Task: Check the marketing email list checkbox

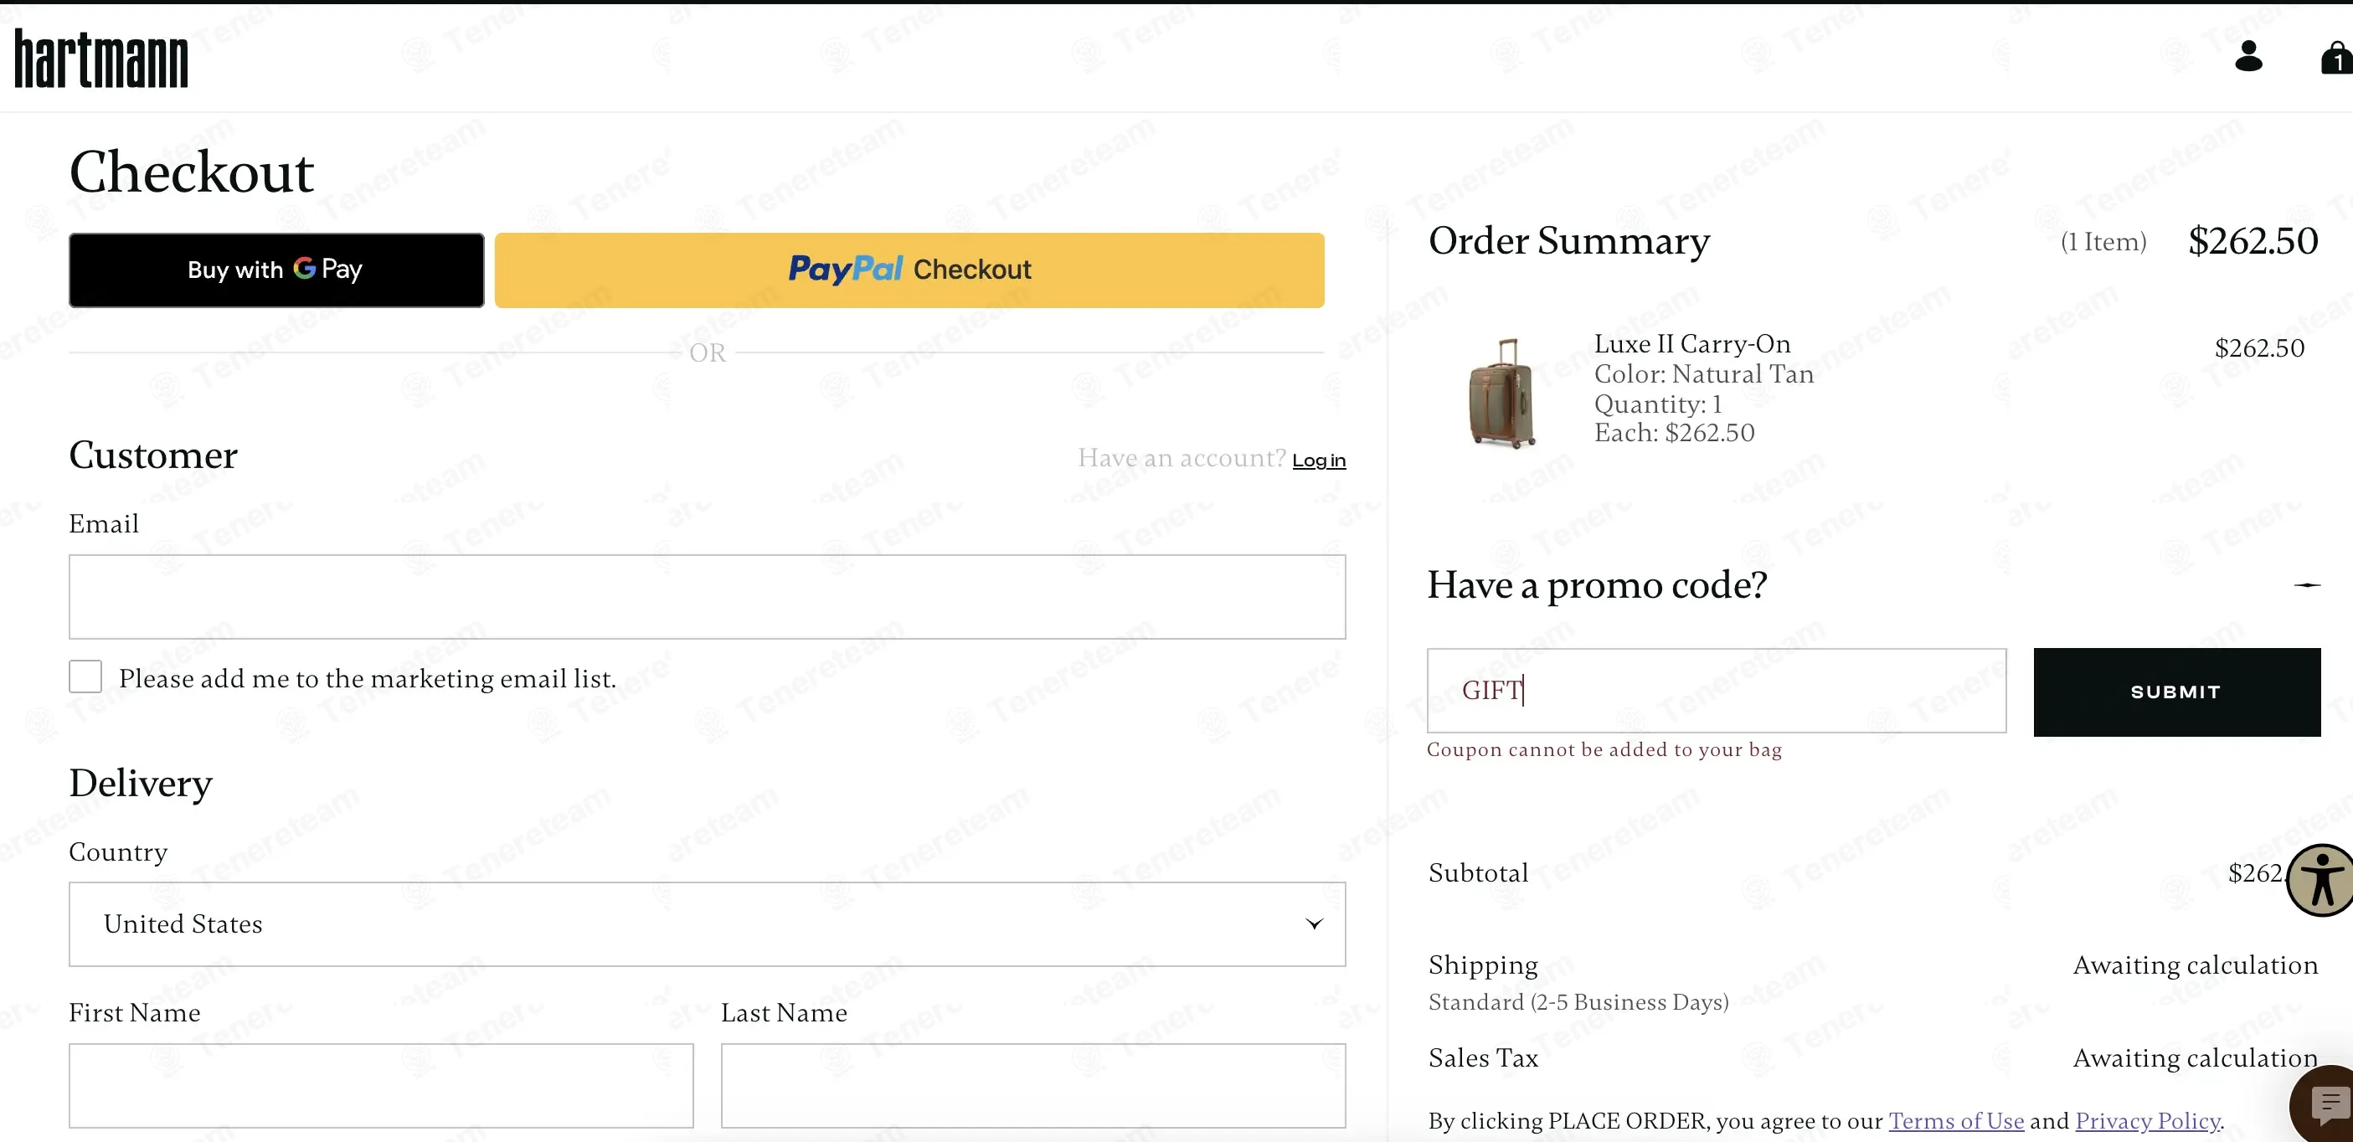Action: pos(85,677)
